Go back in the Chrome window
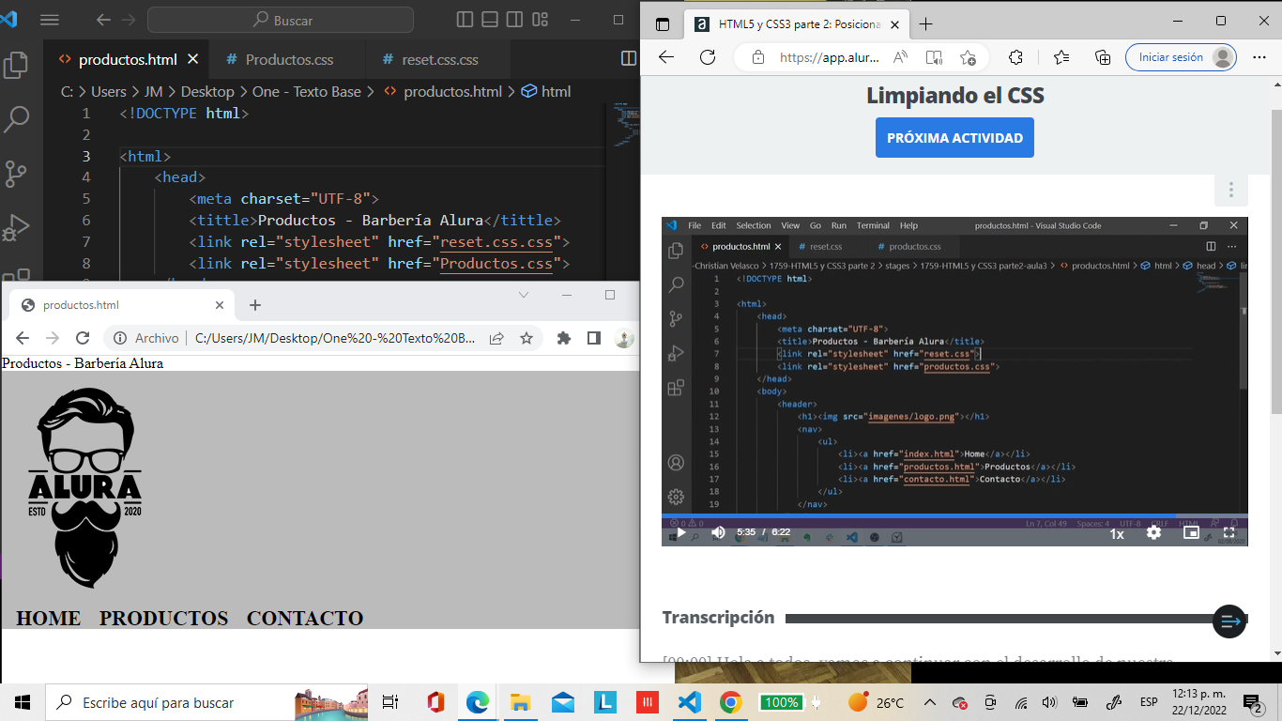The image size is (1282, 721). click(23, 338)
